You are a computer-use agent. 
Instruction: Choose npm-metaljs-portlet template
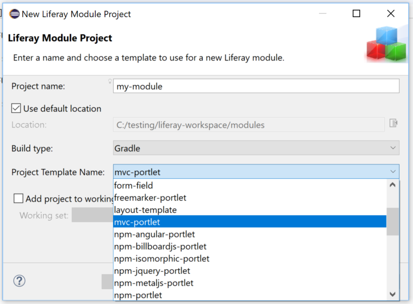coord(250,283)
